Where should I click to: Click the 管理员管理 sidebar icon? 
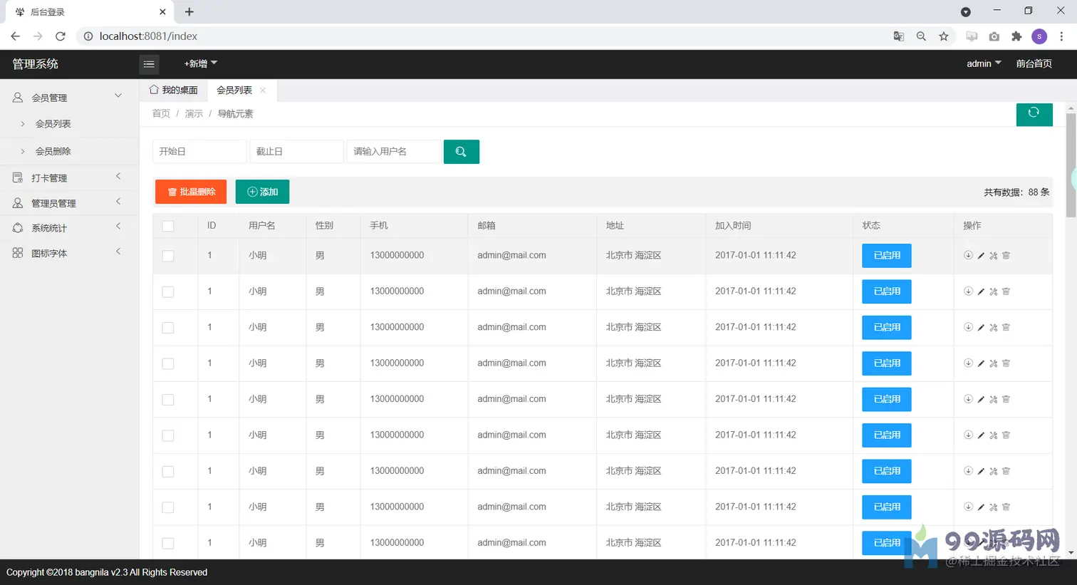click(x=18, y=203)
